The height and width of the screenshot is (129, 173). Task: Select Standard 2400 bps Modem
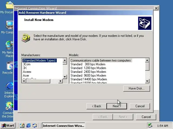point(88,72)
